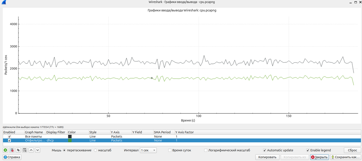This screenshot has width=362, height=161.
Task: Click the Display Filter column header
Action: click(x=56, y=132)
